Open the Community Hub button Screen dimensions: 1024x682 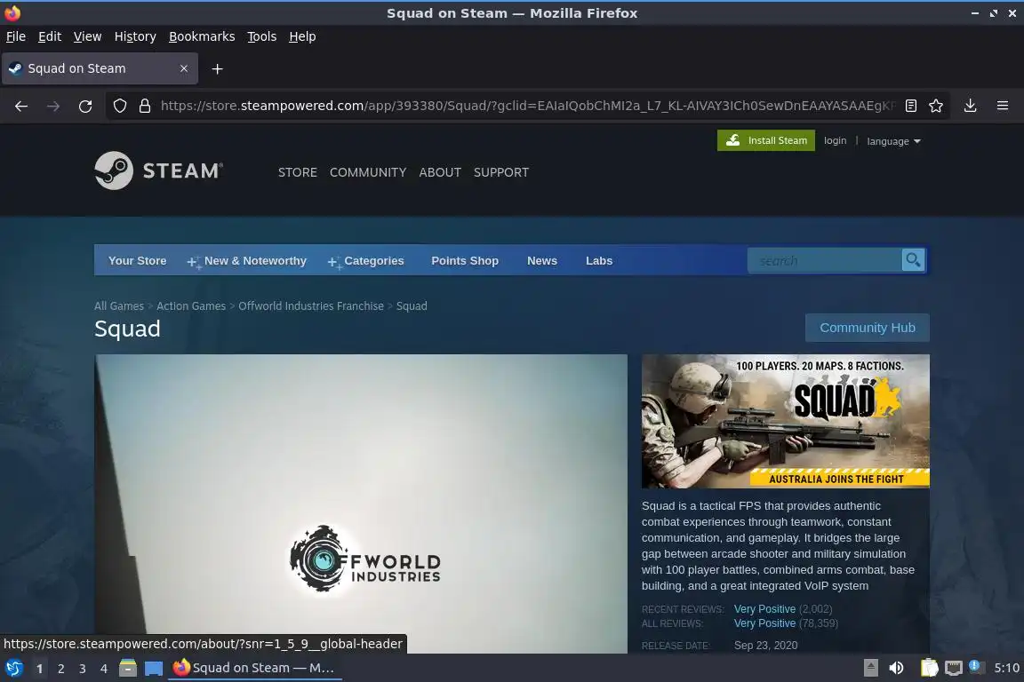coord(868,328)
